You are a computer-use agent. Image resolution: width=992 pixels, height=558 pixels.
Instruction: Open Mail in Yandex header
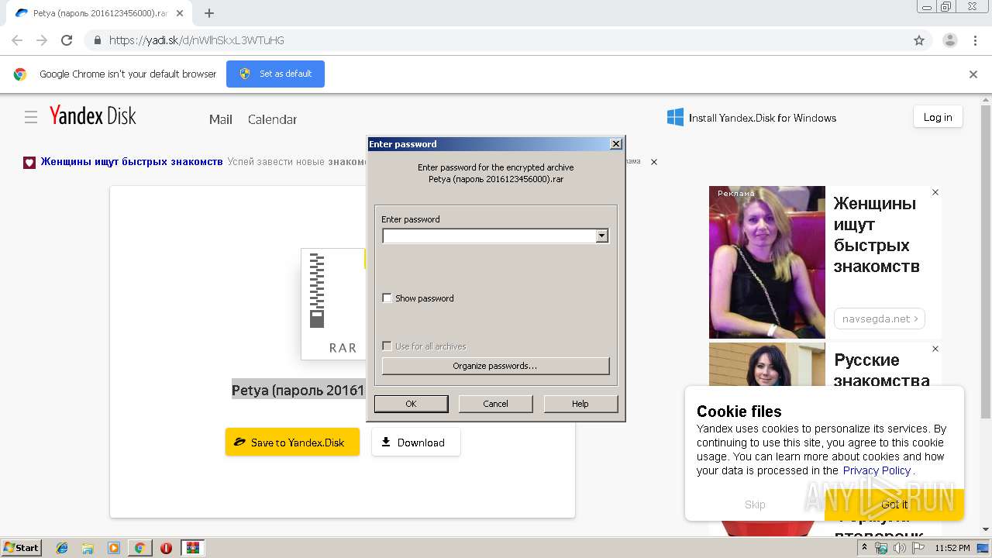point(221,119)
